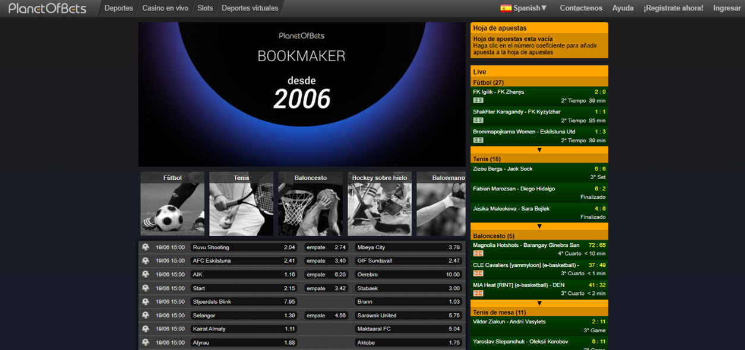Click soccer ball icon in Start row
Image resolution: width=745 pixels, height=350 pixels.
point(146,288)
